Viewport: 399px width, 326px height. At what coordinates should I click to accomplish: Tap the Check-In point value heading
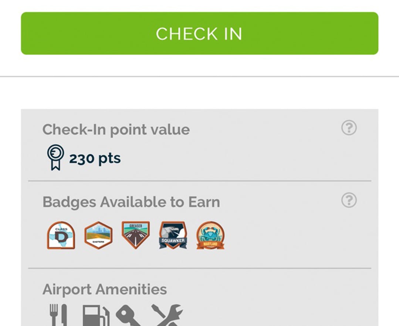(x=116, y=130)
